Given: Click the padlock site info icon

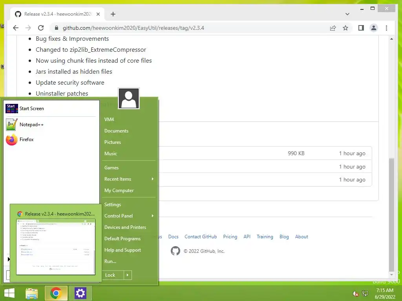Looking at the screenshot, I should coord(57,28).
